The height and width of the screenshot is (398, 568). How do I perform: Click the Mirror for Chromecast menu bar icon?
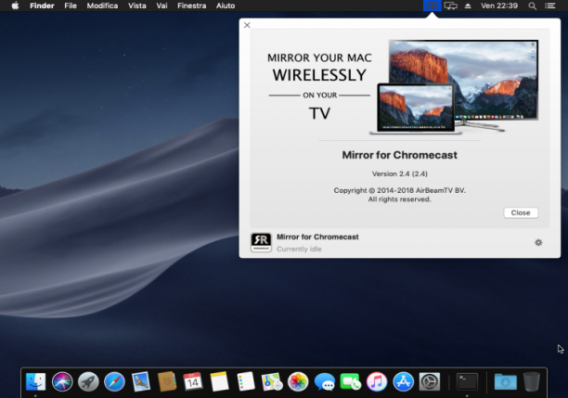pos(432,6)
